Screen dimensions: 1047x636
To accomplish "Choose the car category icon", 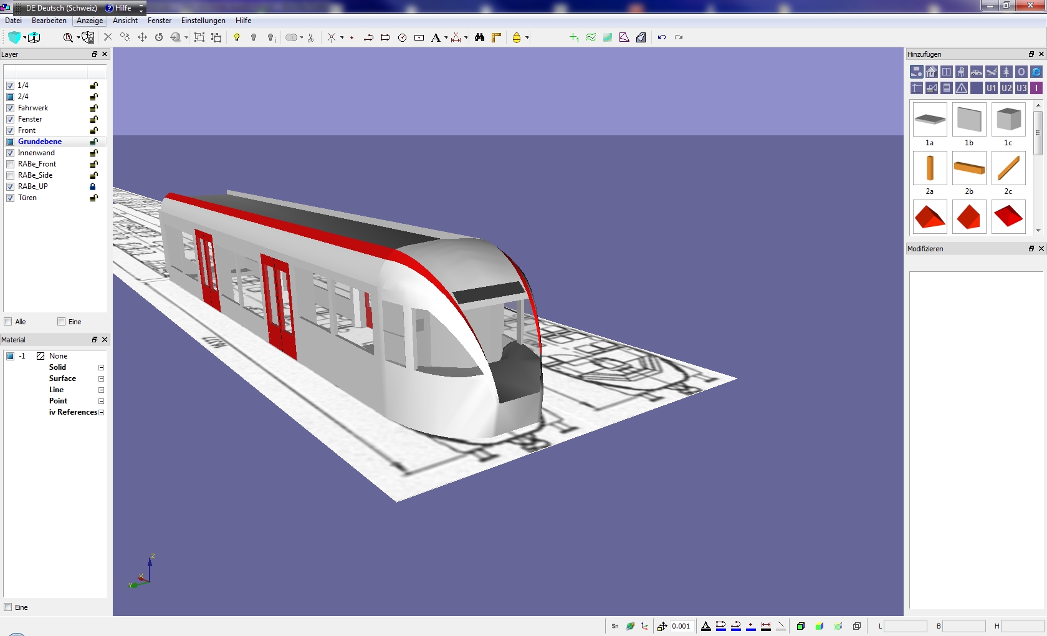I will (976, 72).
